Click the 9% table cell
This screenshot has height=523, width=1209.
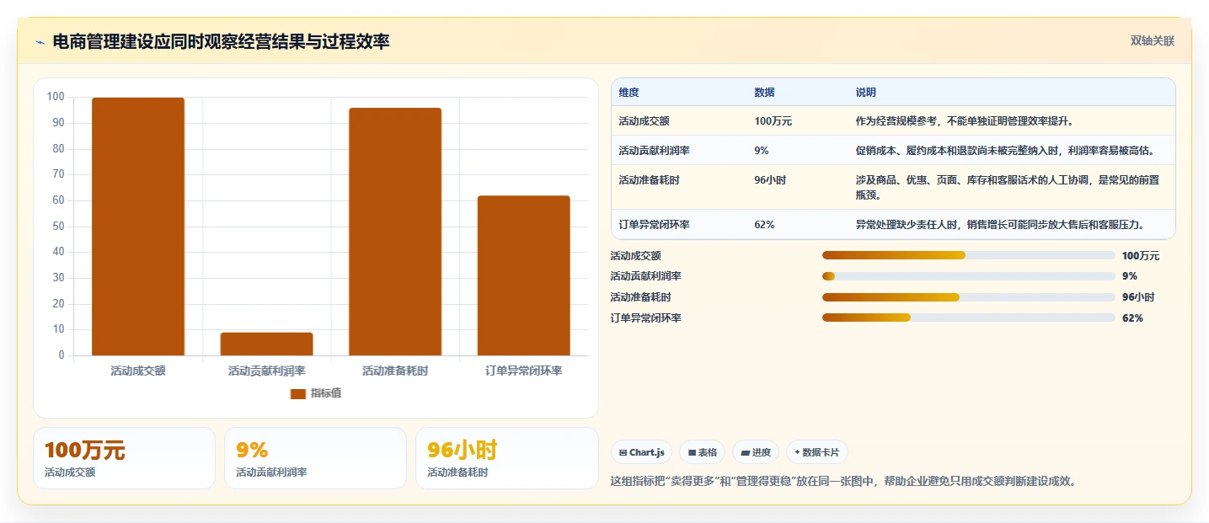pyautogui.click(x=762, y=151)
